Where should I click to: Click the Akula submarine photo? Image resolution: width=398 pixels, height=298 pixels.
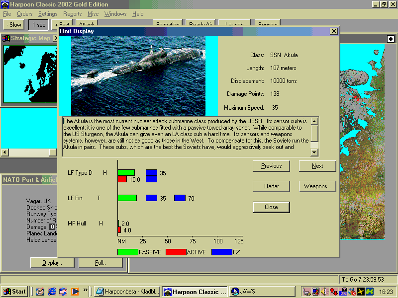[138, 76]
